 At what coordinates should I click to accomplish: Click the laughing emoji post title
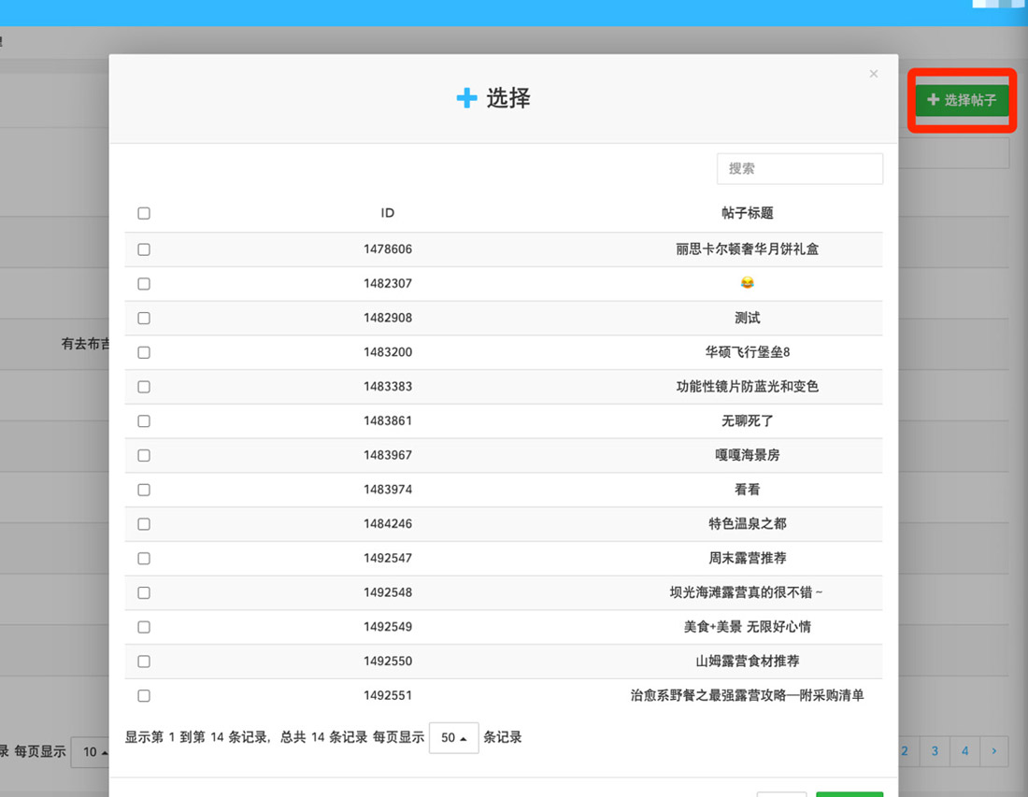click(747, 283)
